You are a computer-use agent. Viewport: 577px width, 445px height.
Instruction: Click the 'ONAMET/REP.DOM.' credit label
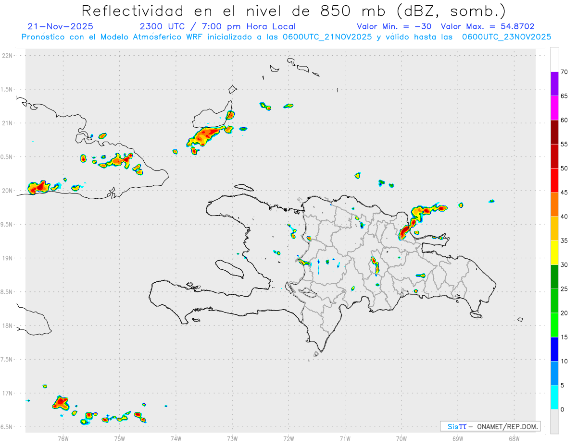(x=507, y=426)
